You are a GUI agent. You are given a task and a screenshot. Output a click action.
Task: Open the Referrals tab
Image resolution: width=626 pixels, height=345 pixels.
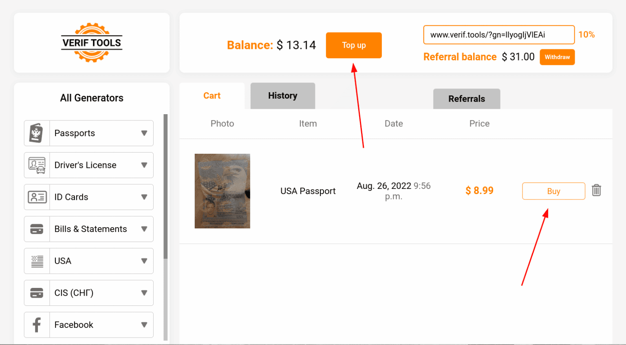click(x=466, y=99)
